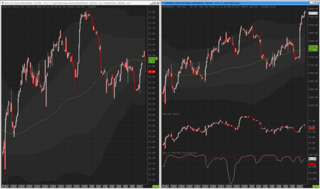
Task: Close the SPX500 vs SPX/JXY Ratio window
Action: point(317,3)
